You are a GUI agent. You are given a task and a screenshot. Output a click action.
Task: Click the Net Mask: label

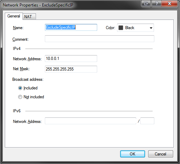pyautogui.click(x=21, y=69)
